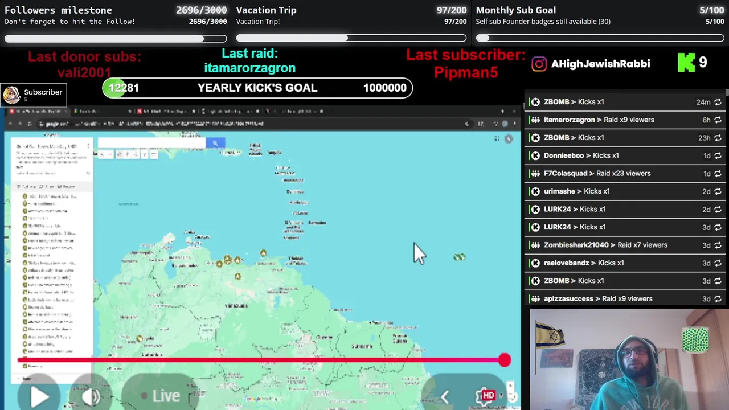Replay ZBOMB Kicks alert from 24m ago
Viewport: 729px width, 410px height.
718,102
